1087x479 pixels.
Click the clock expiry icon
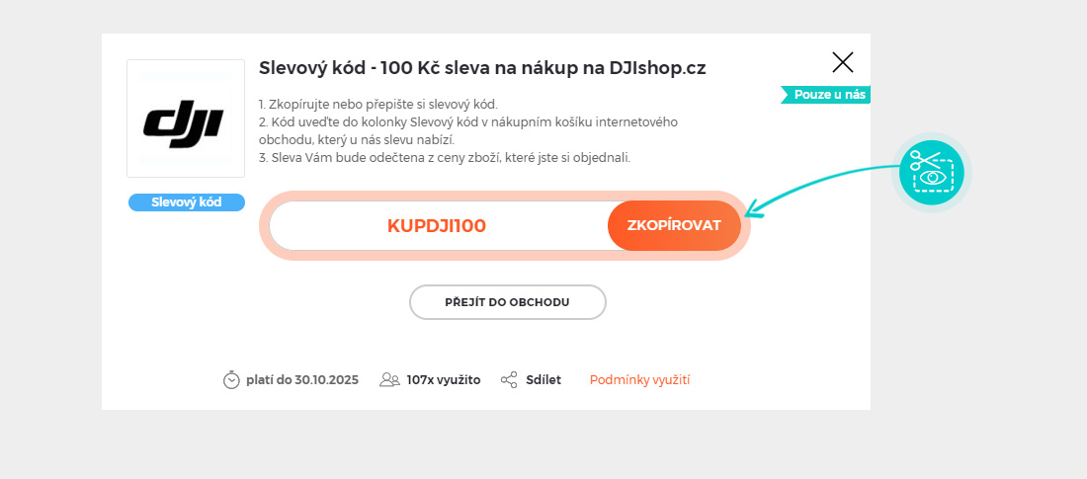pyautogui.click(x=231, y=380)
